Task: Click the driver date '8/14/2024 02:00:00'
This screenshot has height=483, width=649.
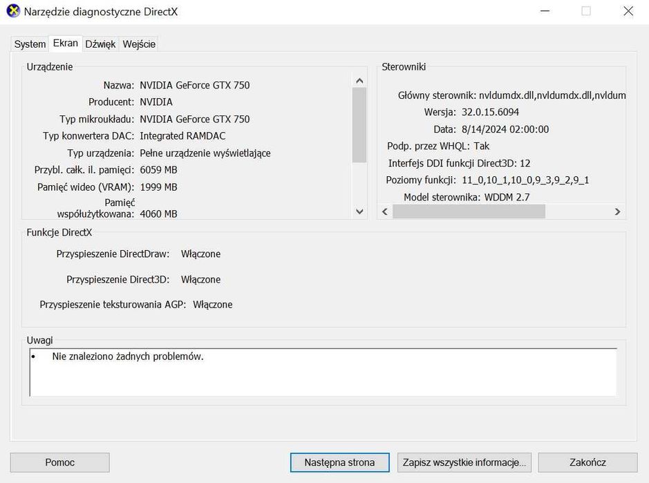Action: (505, 129)
